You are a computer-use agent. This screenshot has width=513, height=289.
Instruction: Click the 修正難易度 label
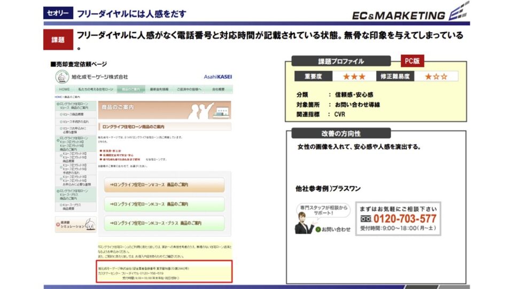[395, 77]
